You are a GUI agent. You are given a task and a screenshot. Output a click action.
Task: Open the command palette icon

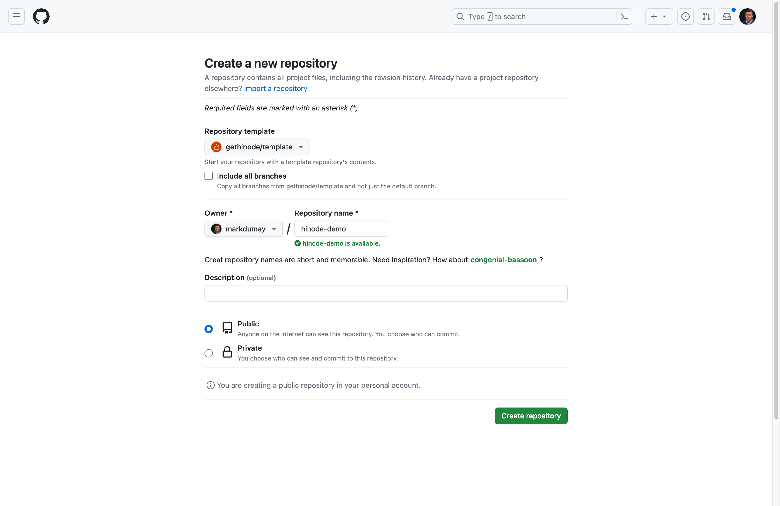624,16
